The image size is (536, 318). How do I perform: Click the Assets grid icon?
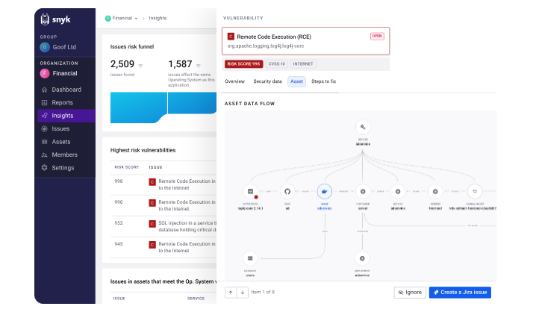[44, 142]
